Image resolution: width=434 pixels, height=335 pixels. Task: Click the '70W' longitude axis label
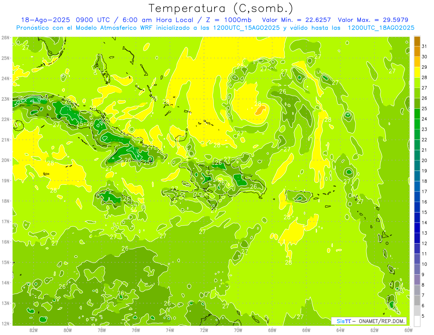238,330
